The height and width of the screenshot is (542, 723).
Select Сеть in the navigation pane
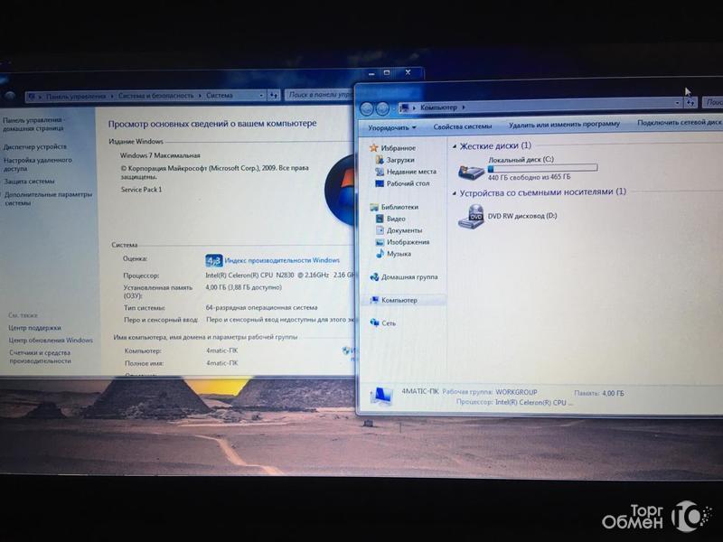pos(389,322)
